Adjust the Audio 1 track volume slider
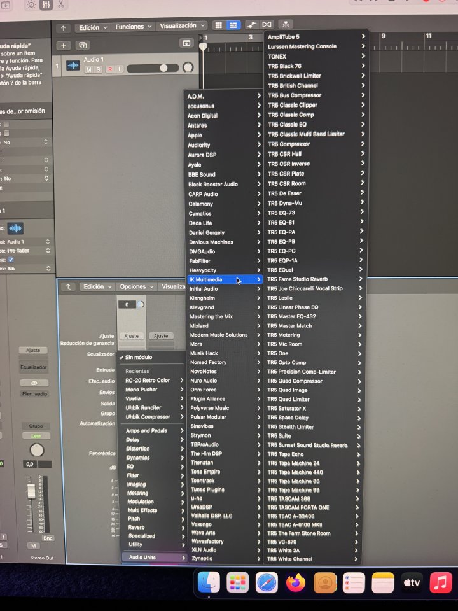 pos(153,68)
